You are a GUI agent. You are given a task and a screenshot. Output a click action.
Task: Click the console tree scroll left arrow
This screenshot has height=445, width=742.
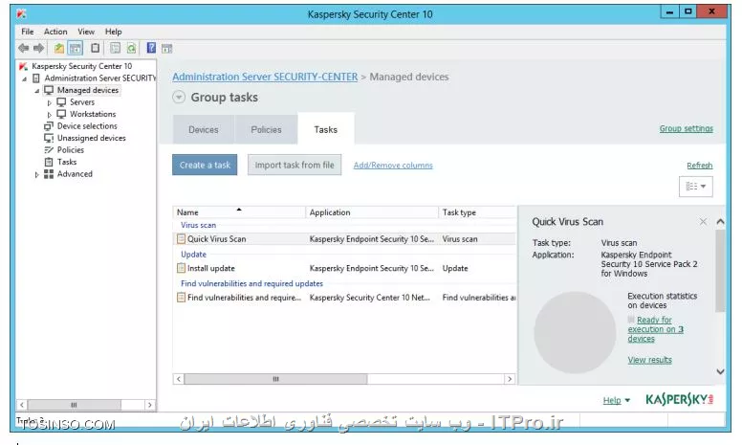coord(22,405)
